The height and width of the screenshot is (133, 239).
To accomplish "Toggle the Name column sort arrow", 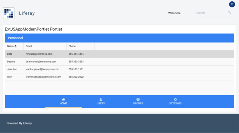I will 15,46.
